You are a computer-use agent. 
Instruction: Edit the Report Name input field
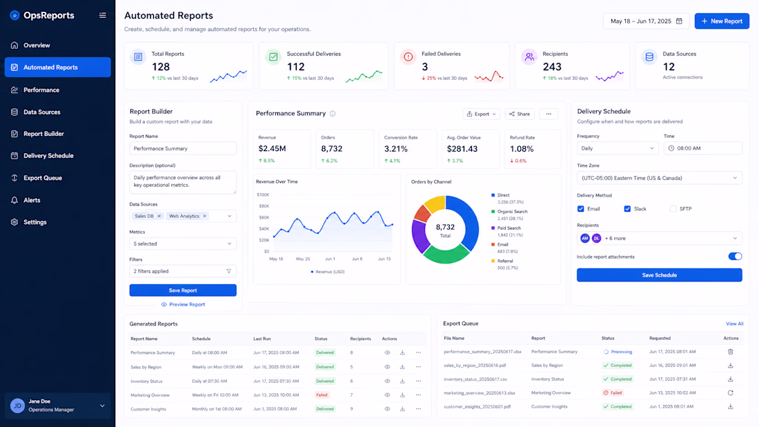tap(183, 148)
